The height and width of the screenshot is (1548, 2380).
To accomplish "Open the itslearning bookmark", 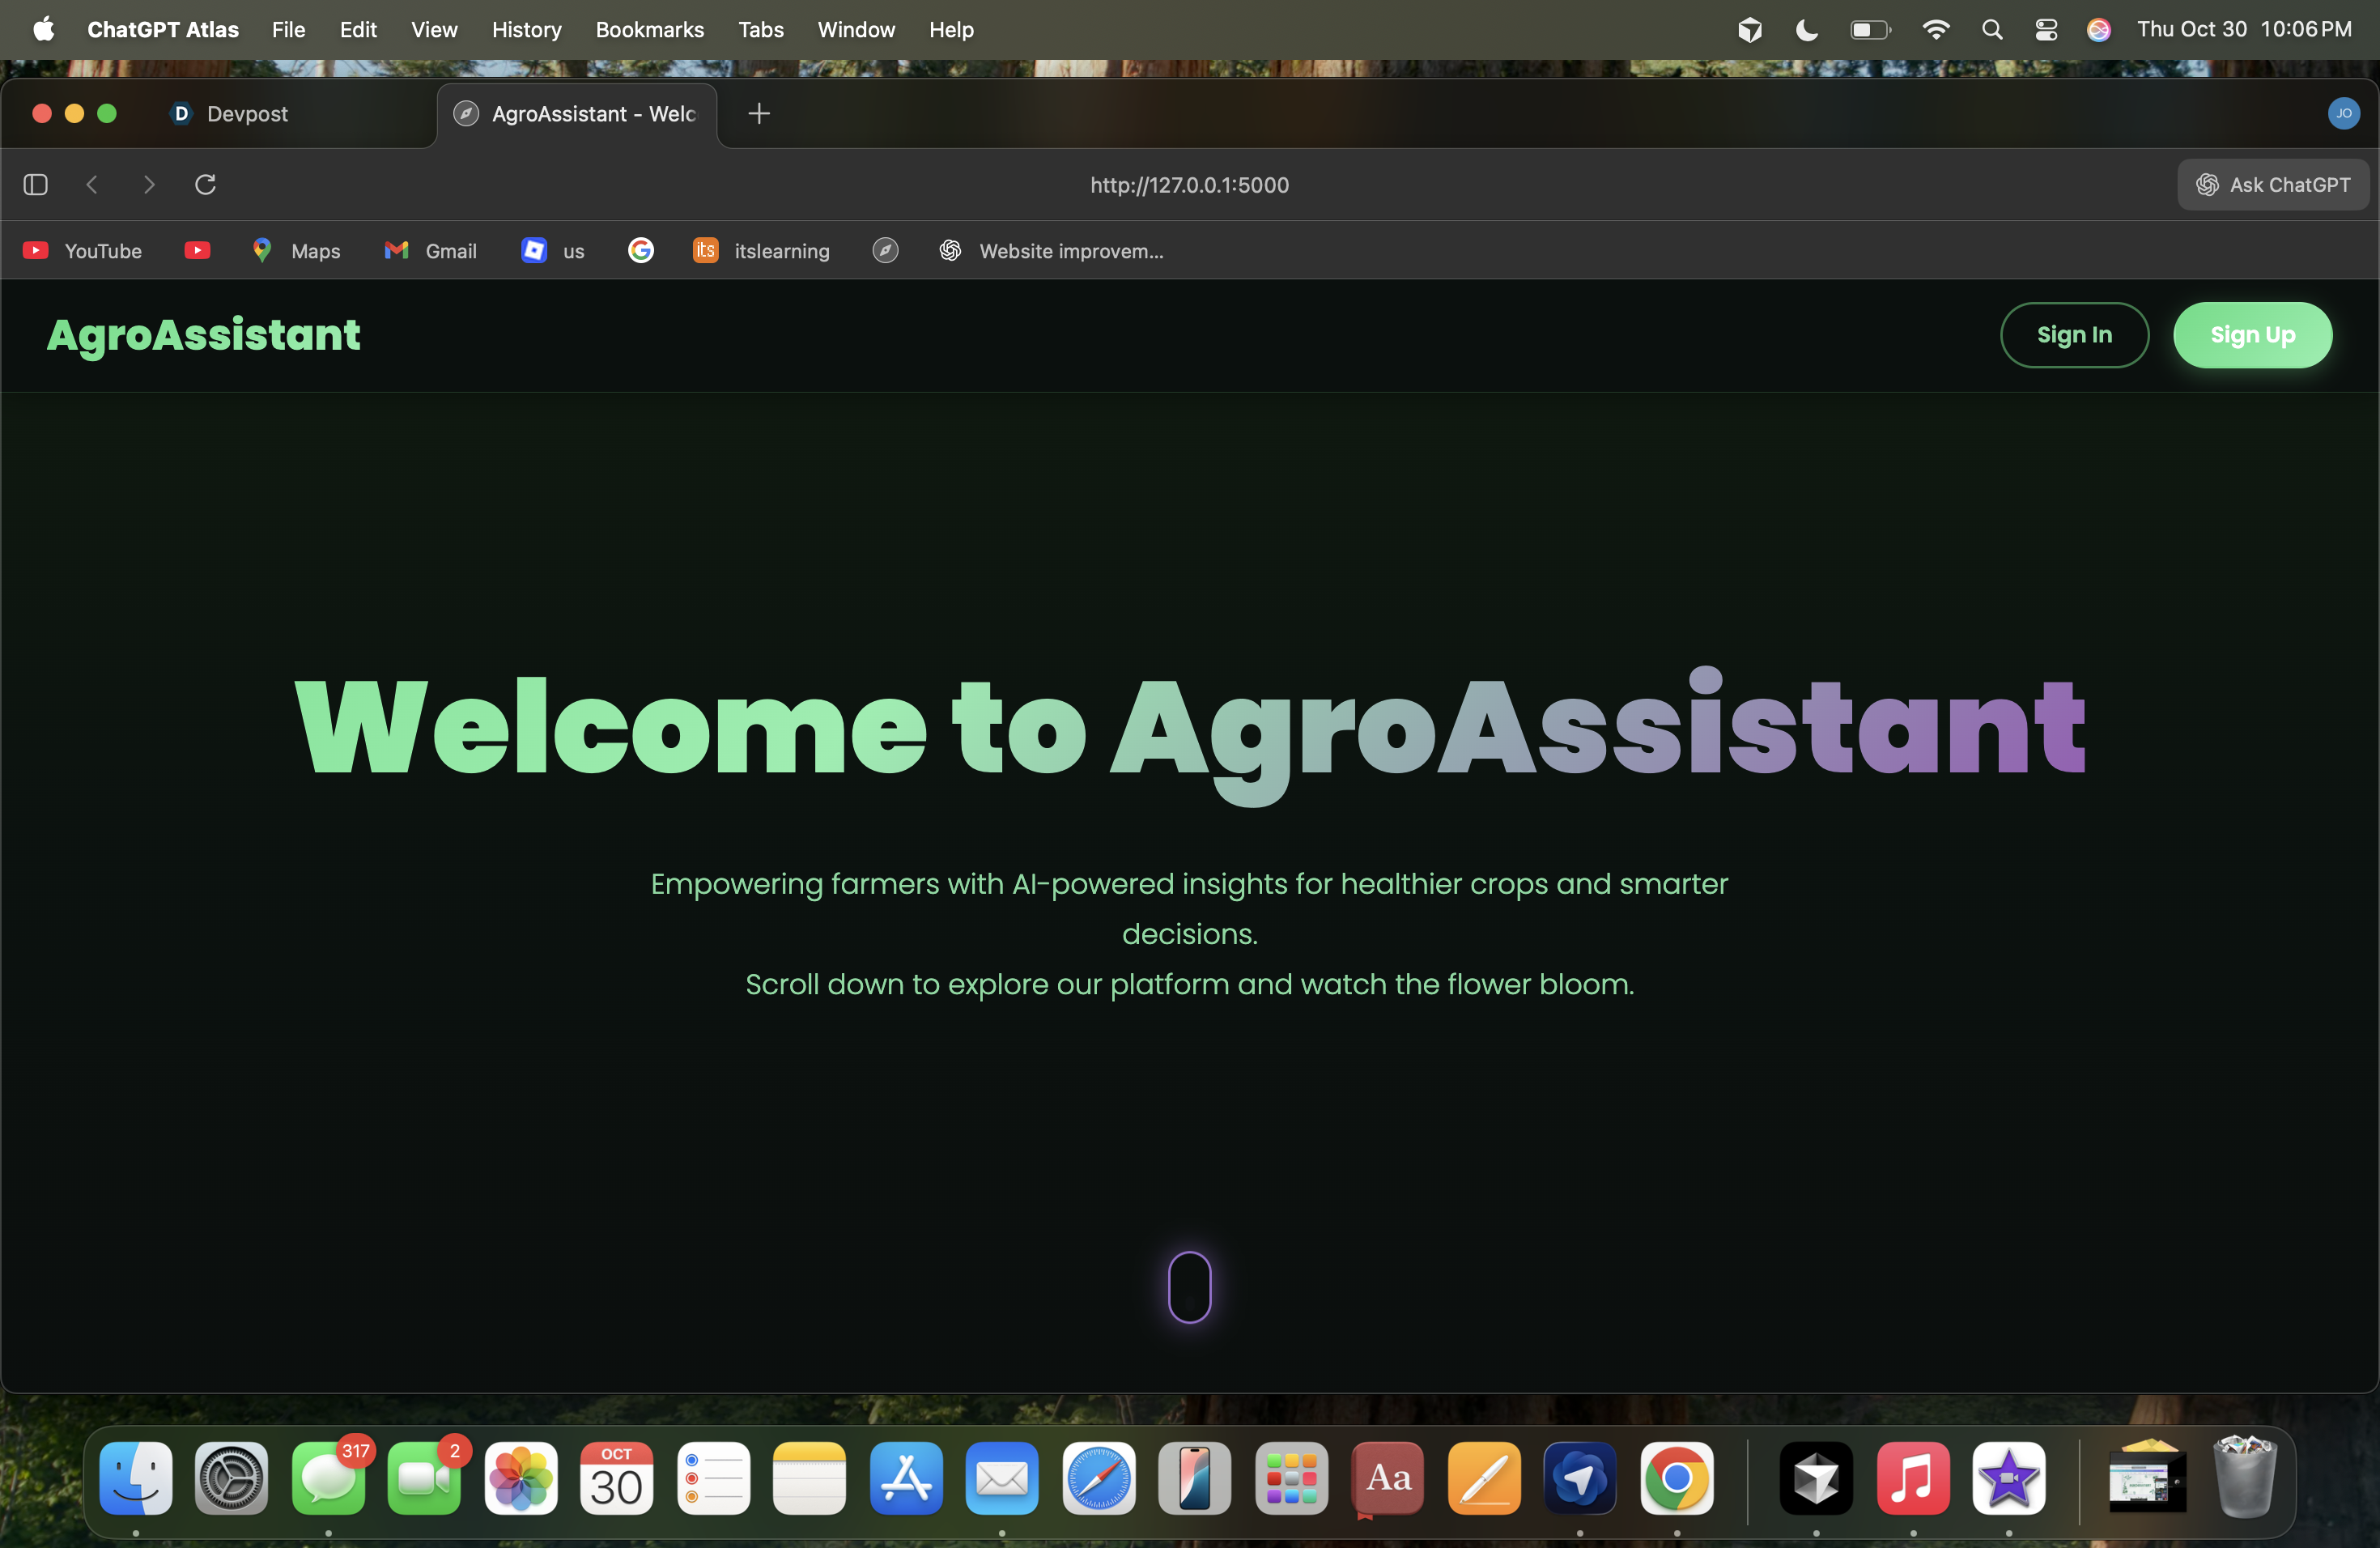I will tap(762, 251).
